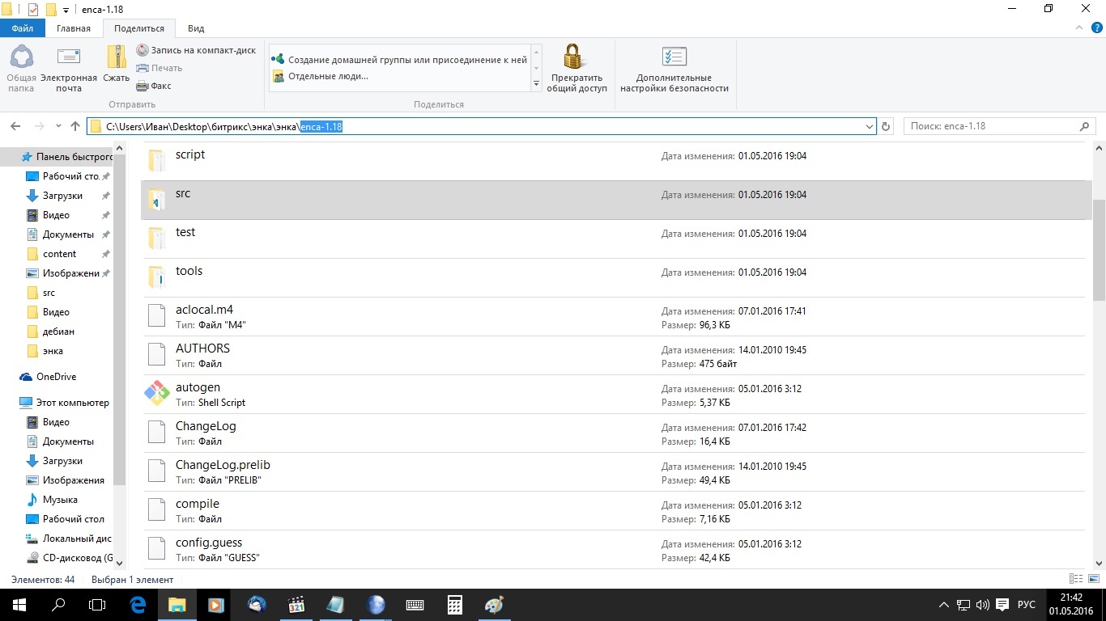Open the Windows Start menu
Screen dimensions: 1106x621
pyautogui.click(x=19, y=605)
